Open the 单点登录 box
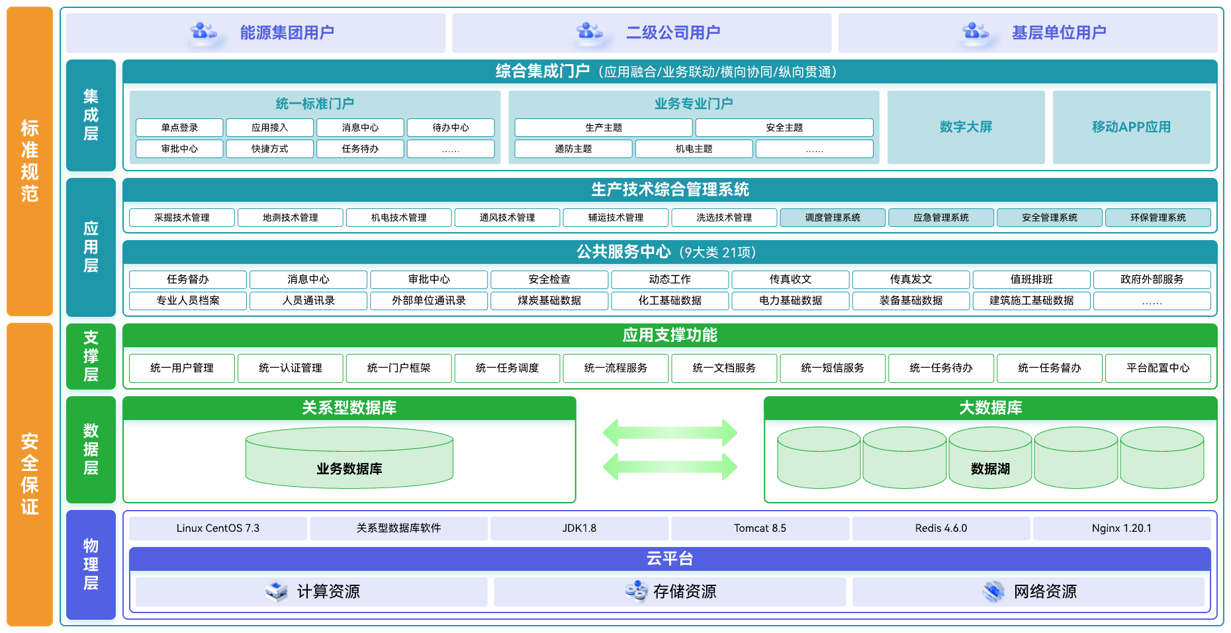This screenshot has width=1231, height=633. pos(179,128)
